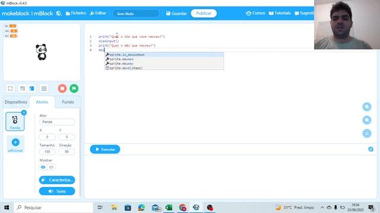380x213 pixels.
Task: Click the green flag run button
Action: point(74,88)
